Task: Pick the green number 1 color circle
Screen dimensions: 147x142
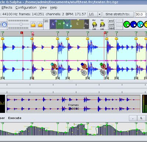Action: coord(127,24)
